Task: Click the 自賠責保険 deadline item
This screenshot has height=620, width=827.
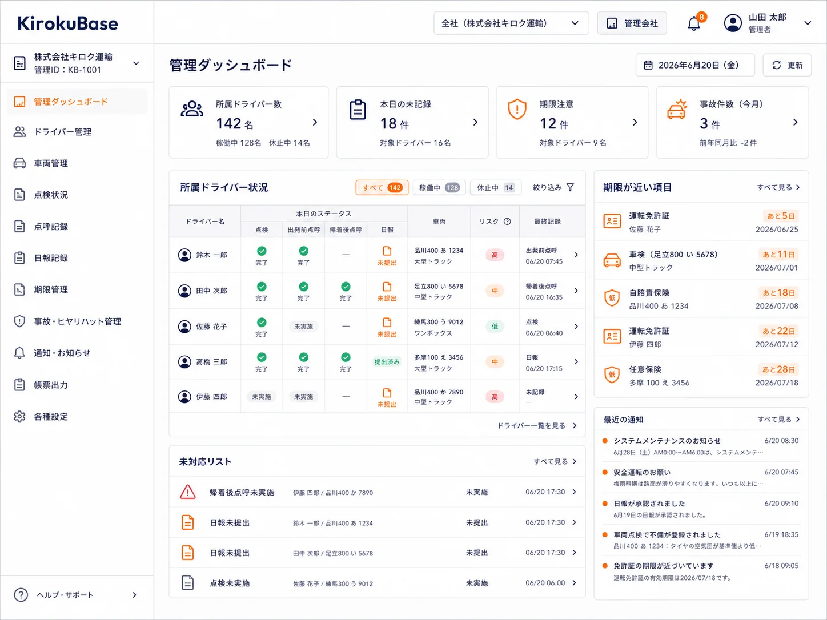Action: point(701,299)
